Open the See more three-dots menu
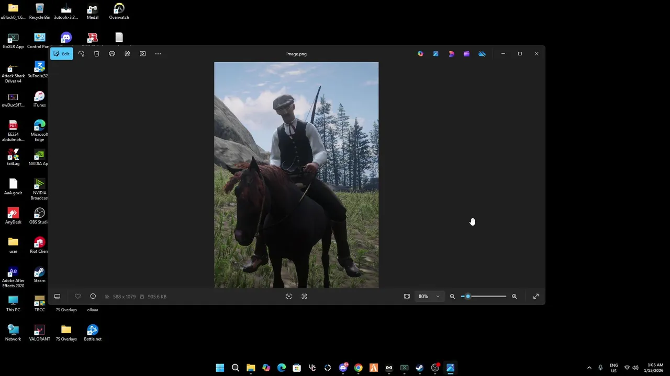The width and height of the screenshot is (670, 376). [158, 54]
